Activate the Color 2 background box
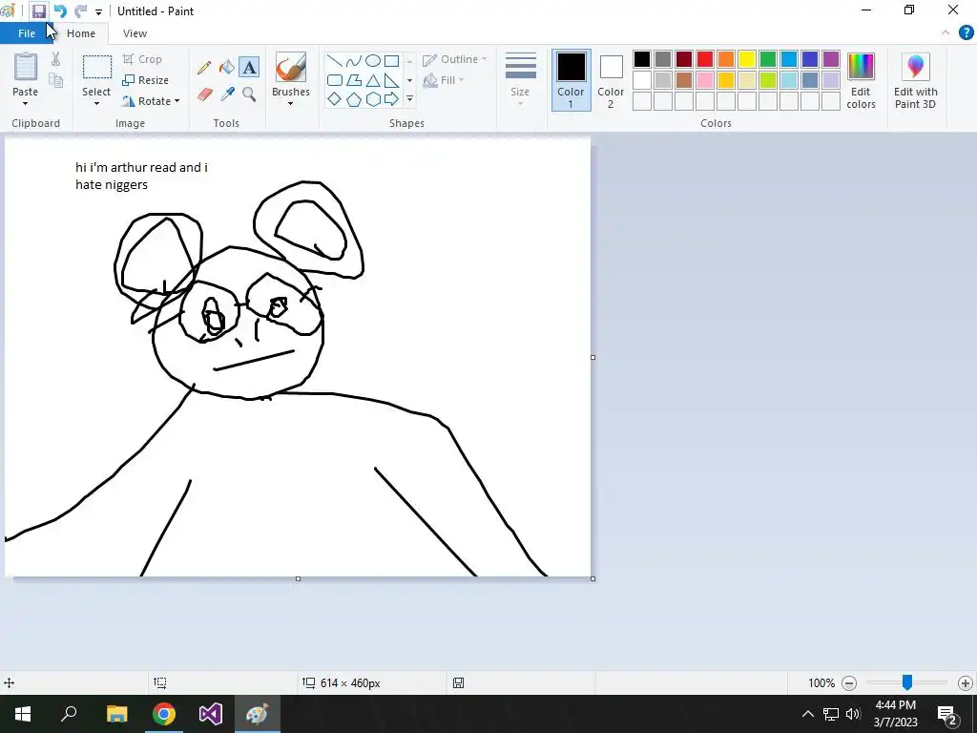Screen dimensions: 977x733 coord(611,80)
